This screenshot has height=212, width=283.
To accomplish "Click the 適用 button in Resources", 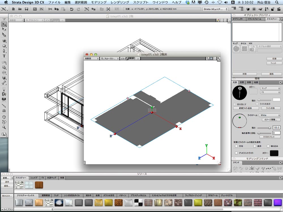I will pyautogui.click(x=7, y=182).
